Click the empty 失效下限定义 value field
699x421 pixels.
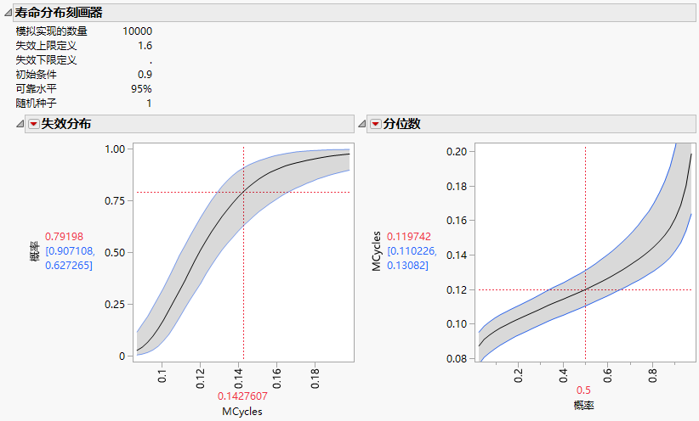click(x=150, y=60)
